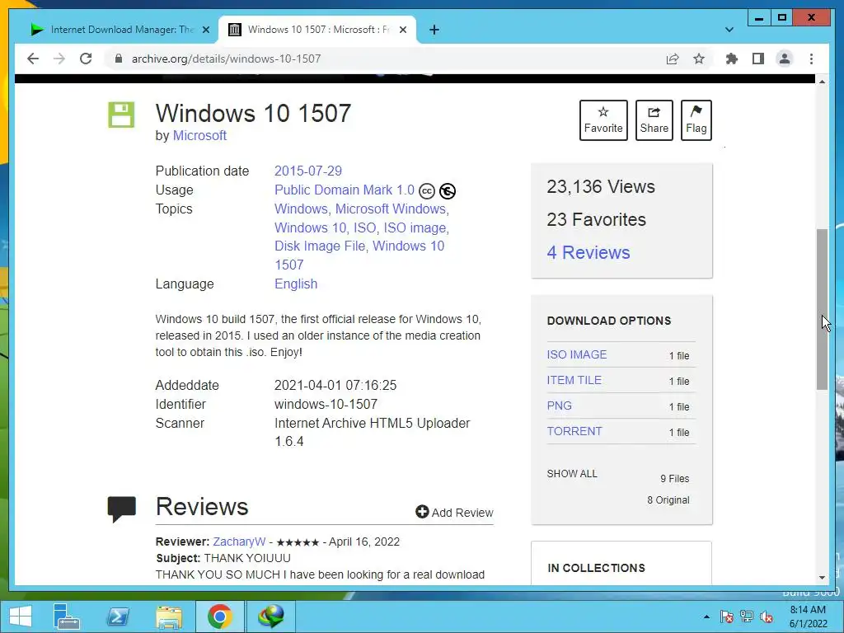Bookmark this page with the star icon

pyautogui.click(x=699, y=59)
